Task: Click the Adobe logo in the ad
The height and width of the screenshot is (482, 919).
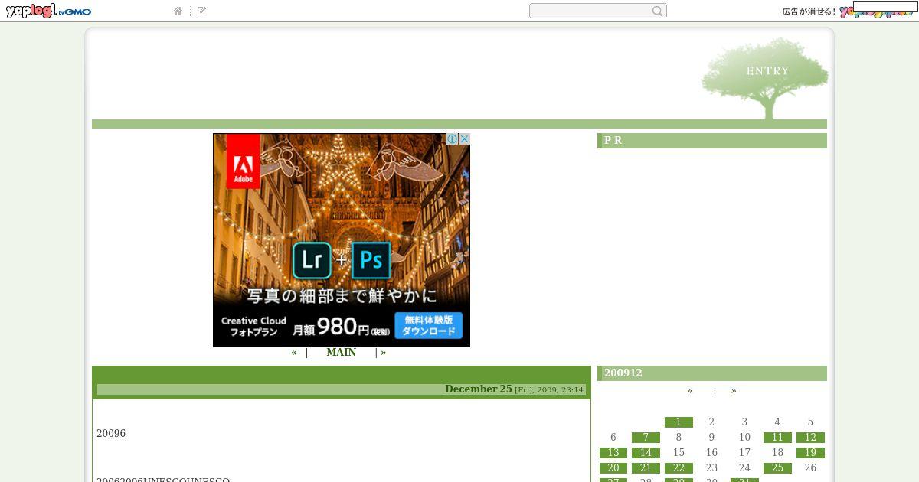Action: click(x=244, y=161)
